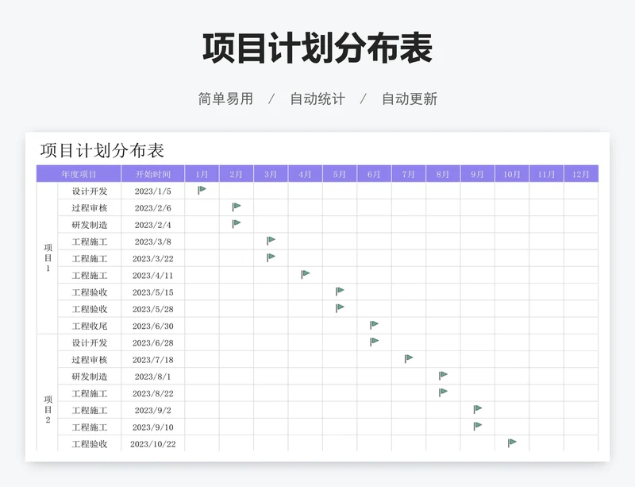Click the 1月 column header
This screenshot has width=635, height=487.
pos(202,174)
